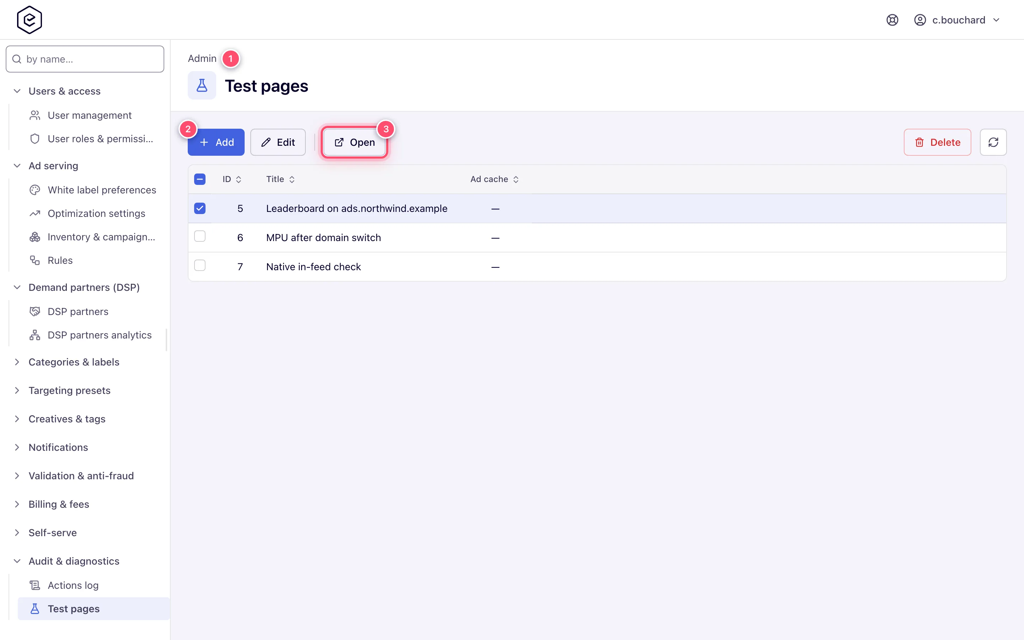This screenshot has height=640, width=1024.
Task: Click the Rules icon in sidebar
Action: pos(35,260)
